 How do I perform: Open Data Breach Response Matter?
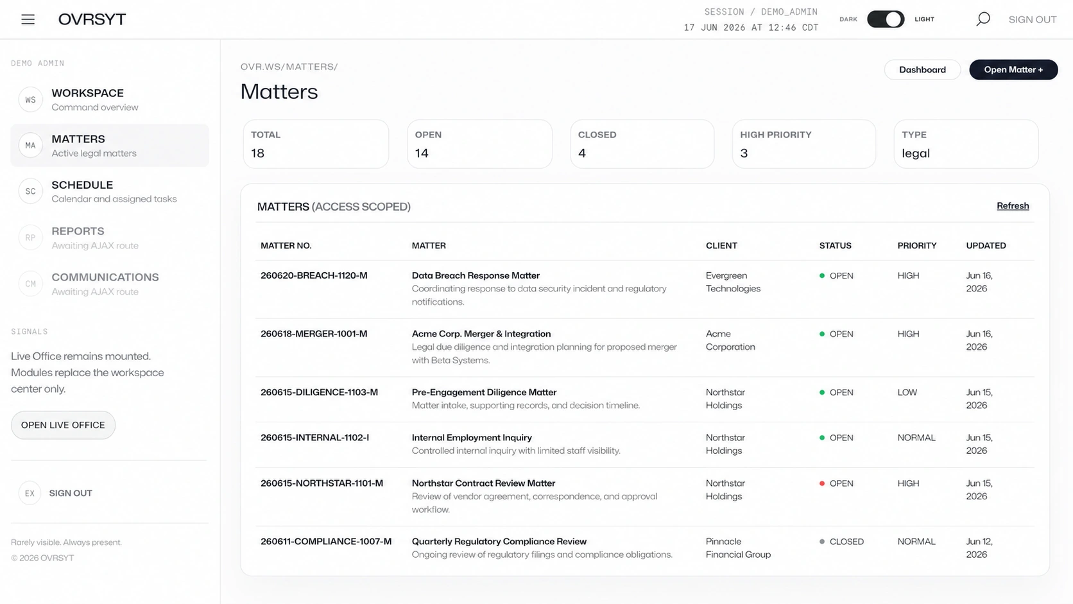click(x=476, y=275)
